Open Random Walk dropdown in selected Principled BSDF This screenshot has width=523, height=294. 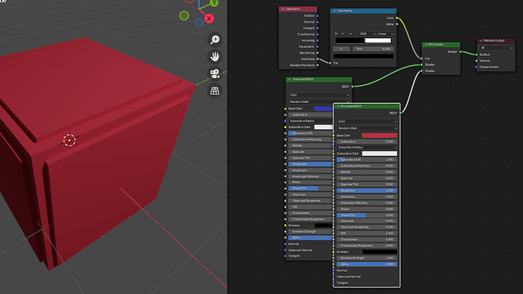point(367,128)
